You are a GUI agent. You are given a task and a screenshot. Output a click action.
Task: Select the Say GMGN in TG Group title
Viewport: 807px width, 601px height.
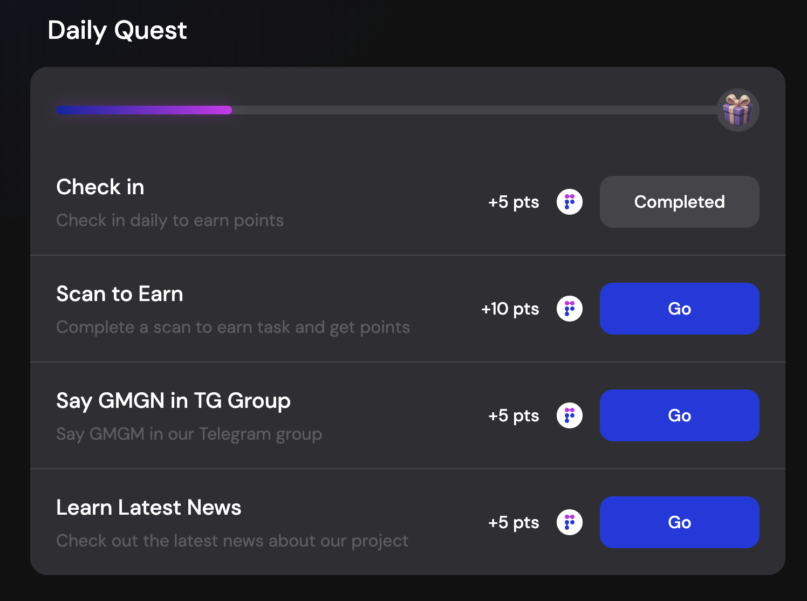pyautogui.click(x=173, y=401)
